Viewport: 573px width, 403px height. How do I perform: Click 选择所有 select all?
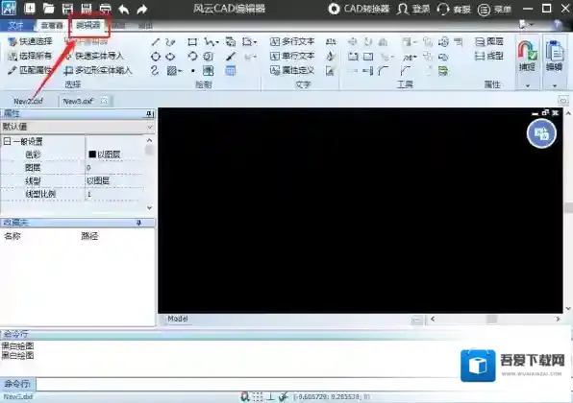(31, 56)
